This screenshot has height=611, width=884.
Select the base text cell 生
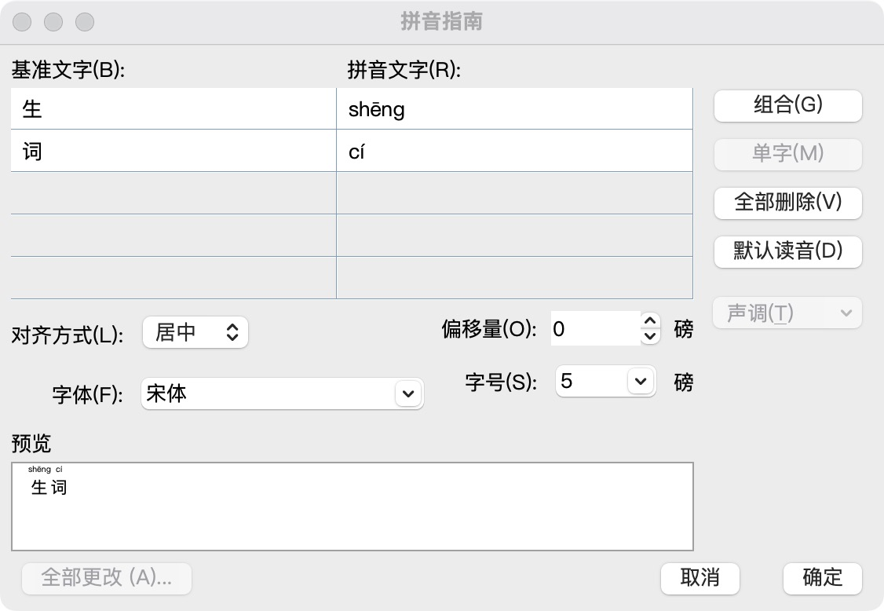pyautogui.click(x=173, y=108)
